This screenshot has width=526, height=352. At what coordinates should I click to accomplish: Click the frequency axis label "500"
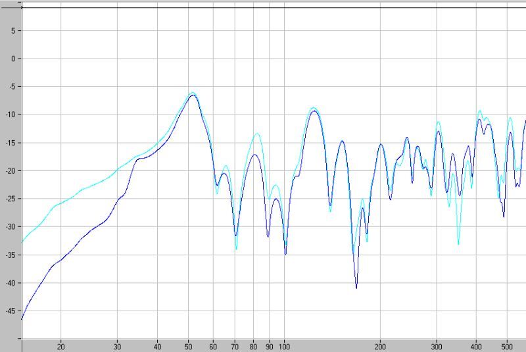[x=507, y=347]
